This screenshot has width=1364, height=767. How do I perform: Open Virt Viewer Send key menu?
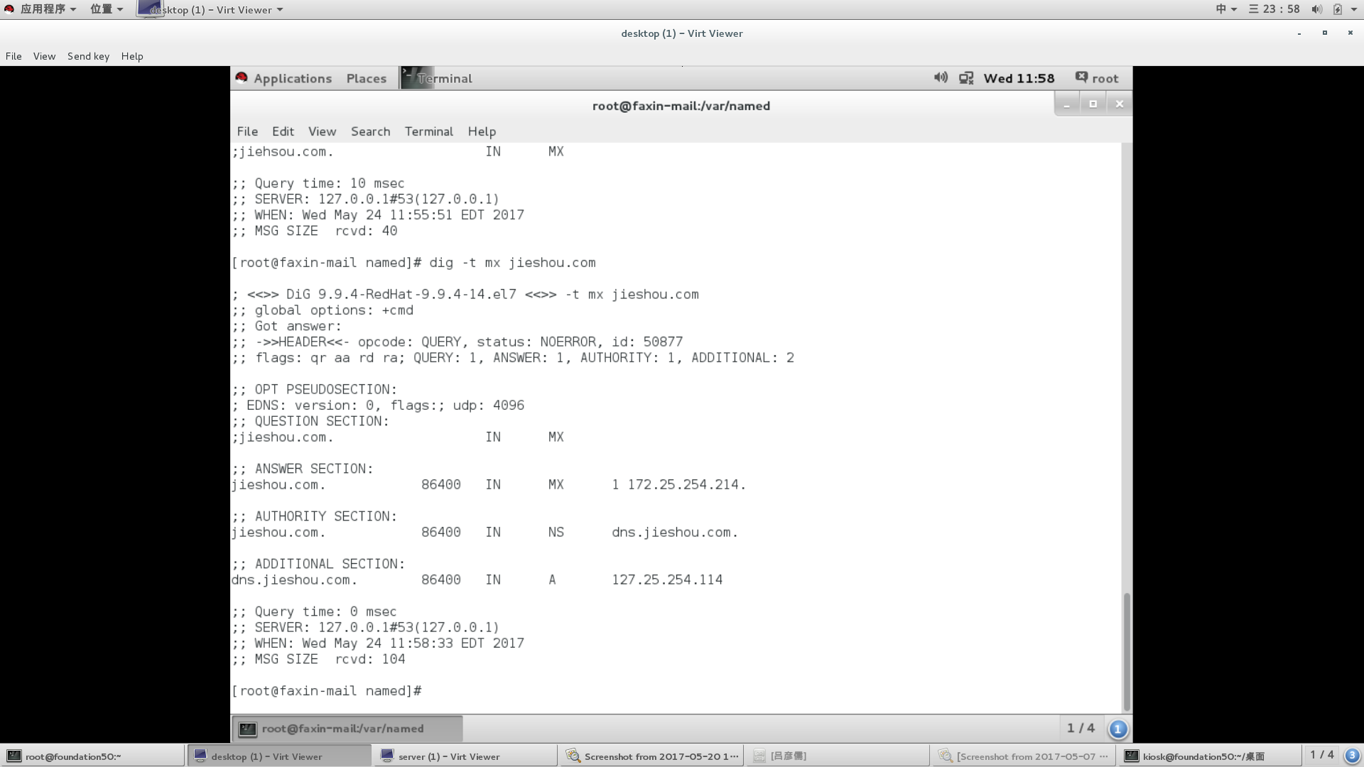pyautogui.click(x=88, y=56)
